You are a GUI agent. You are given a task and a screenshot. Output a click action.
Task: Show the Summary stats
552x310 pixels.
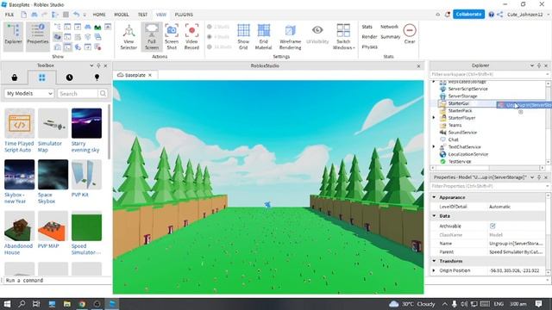pos(390,36)
